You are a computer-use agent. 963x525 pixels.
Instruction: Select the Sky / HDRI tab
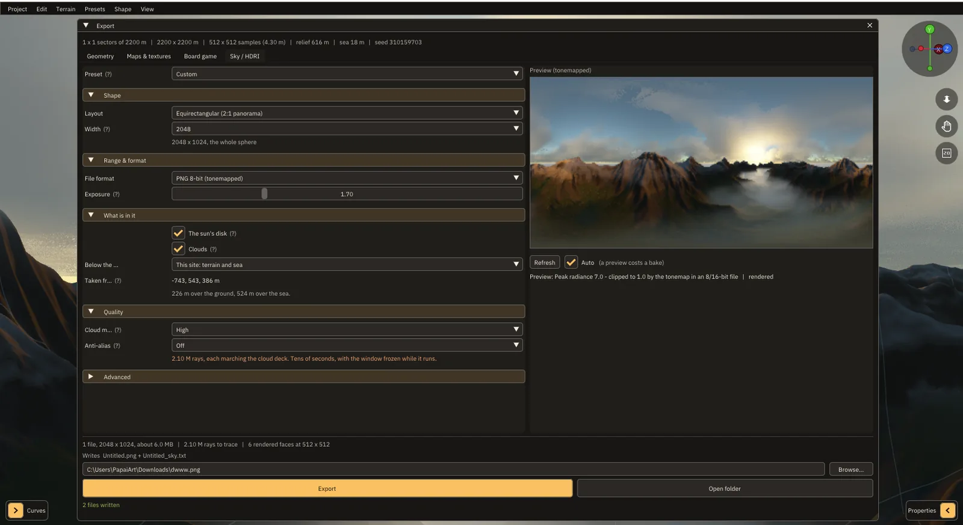pos(244,57)
